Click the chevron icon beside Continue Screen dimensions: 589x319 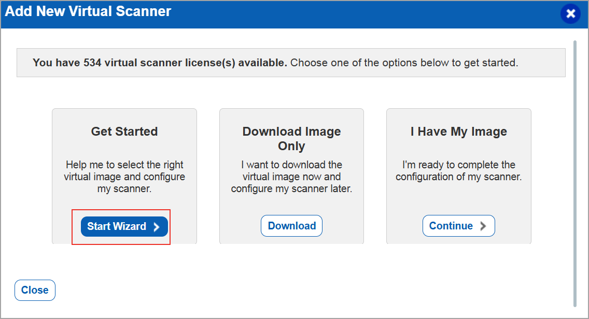pos(483,226)
